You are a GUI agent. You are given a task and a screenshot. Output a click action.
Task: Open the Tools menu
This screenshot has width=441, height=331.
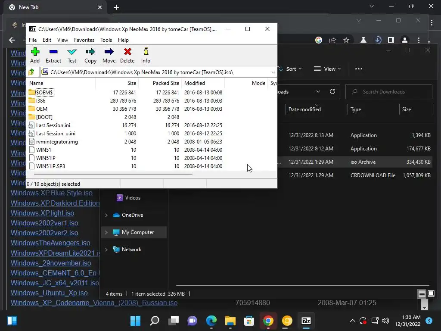(x=106, y=40)
